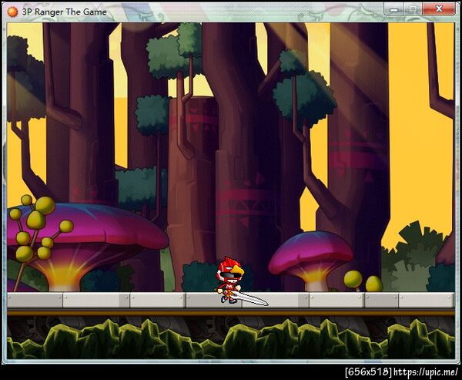462x380 pixels.
Task: Minimize the 3P Ranger game window
Action: click(393, 8)
